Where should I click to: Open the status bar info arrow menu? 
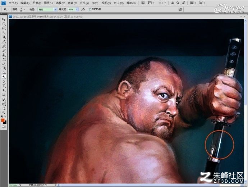(55, 185)
